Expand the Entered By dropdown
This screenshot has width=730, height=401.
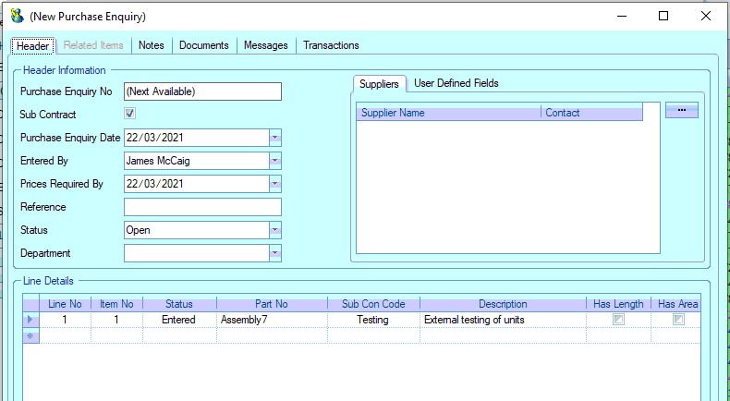point(274,161)
